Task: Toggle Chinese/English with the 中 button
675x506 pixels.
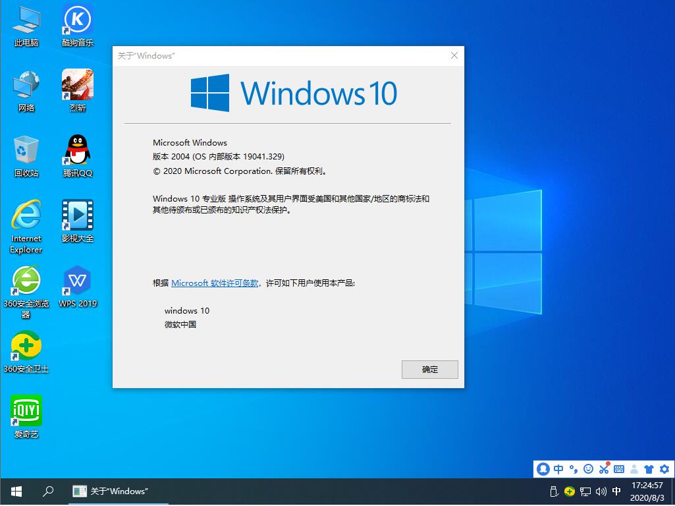Action: click(x=558, y=469)
